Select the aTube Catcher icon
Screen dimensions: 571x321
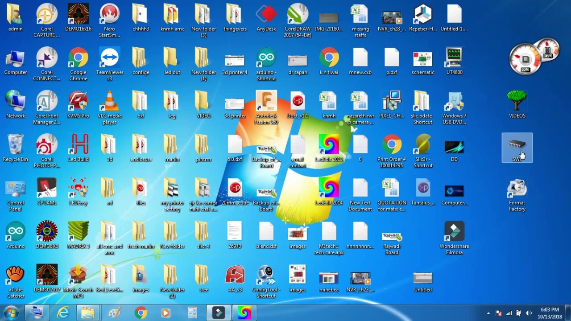(x=16, y=283)
